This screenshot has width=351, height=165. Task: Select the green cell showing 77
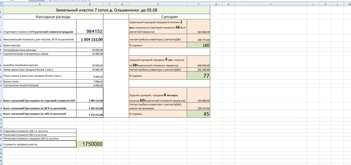pos(199,76)
